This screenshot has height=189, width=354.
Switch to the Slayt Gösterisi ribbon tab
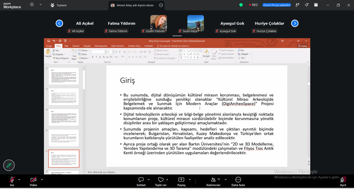pyautogui.click(x=118, y=46)
